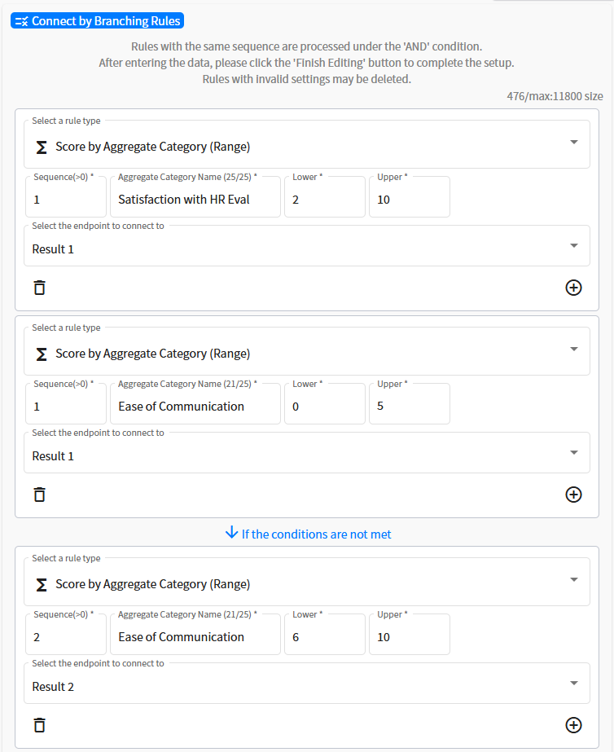
Task: Click the Connect by Branching Rules button
Action: tap(97, 20)
